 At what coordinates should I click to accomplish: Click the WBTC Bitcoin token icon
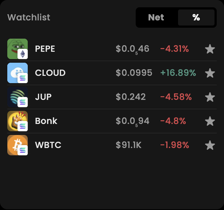[x=16, y=145]
